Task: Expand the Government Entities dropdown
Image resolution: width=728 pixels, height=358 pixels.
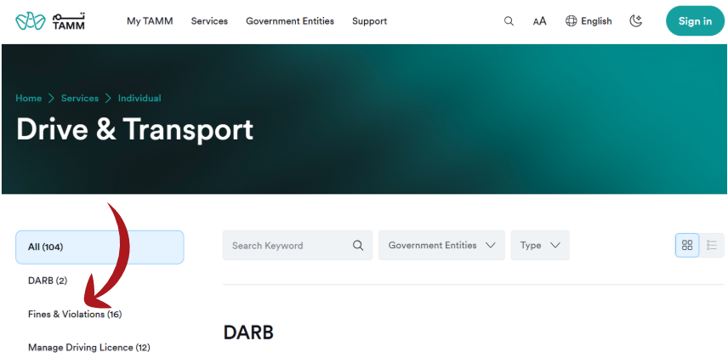Action: tap(441, 245)
